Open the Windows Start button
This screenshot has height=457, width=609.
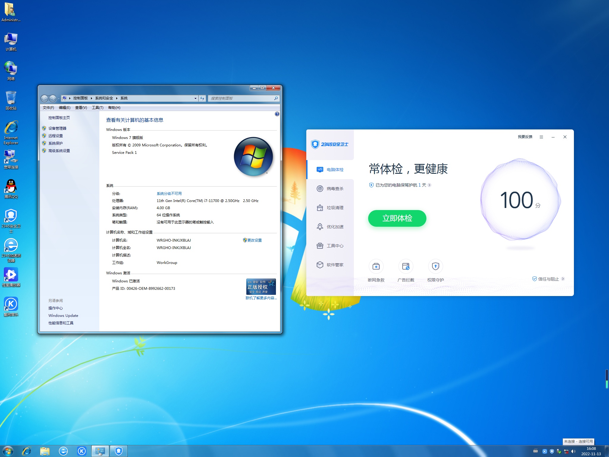coord(8,451)
